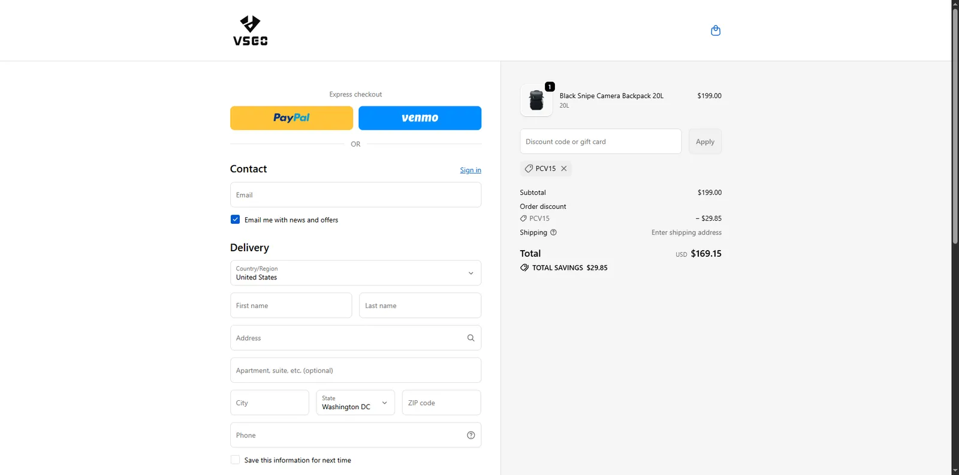Apply the discount code
Screen dimensions: 959x475
tap(705, 142)
